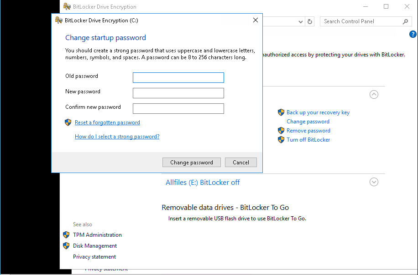Screen dimensions: 418x275
Task: Click the Old password input field
Action: (x=178, y=78)
